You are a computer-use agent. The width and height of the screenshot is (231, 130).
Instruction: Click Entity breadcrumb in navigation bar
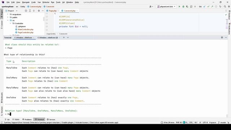pyautogui.click(x=23, y=6)
